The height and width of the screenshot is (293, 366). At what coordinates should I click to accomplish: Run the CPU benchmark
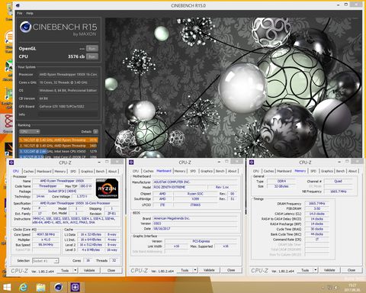[92, 56]
